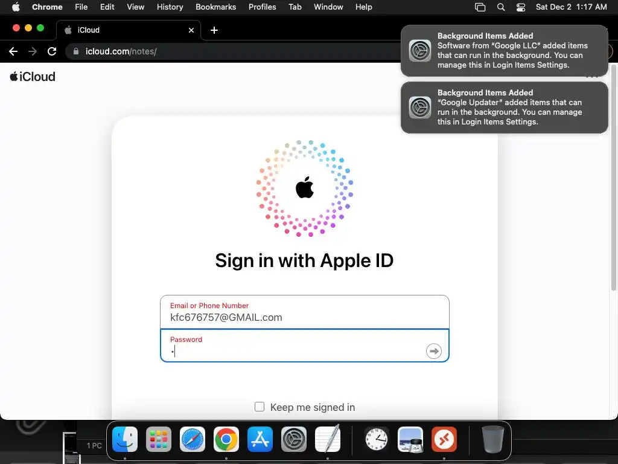This screenshot has height=464, width=618.
Task: Click the Email or Phone Number field
Action: click(305, 312)
